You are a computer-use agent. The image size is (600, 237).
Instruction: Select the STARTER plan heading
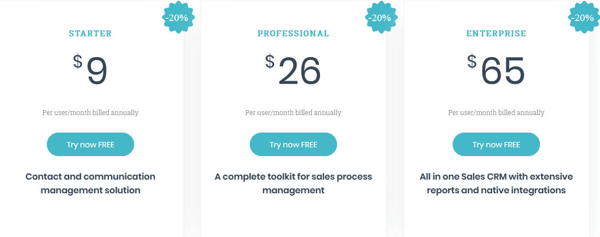coord(90,33)
